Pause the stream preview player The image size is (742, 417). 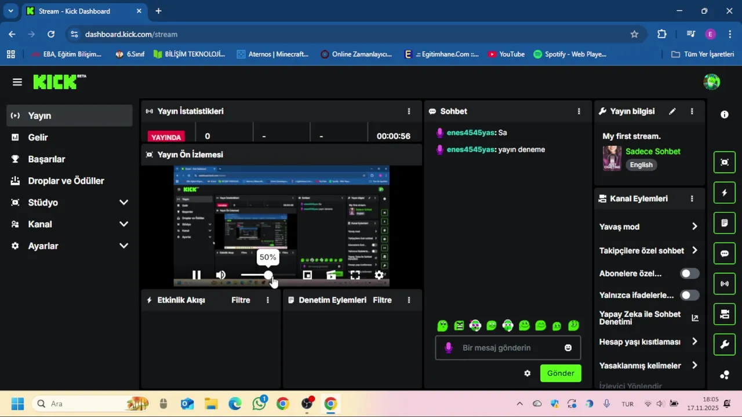pos(197,275)
